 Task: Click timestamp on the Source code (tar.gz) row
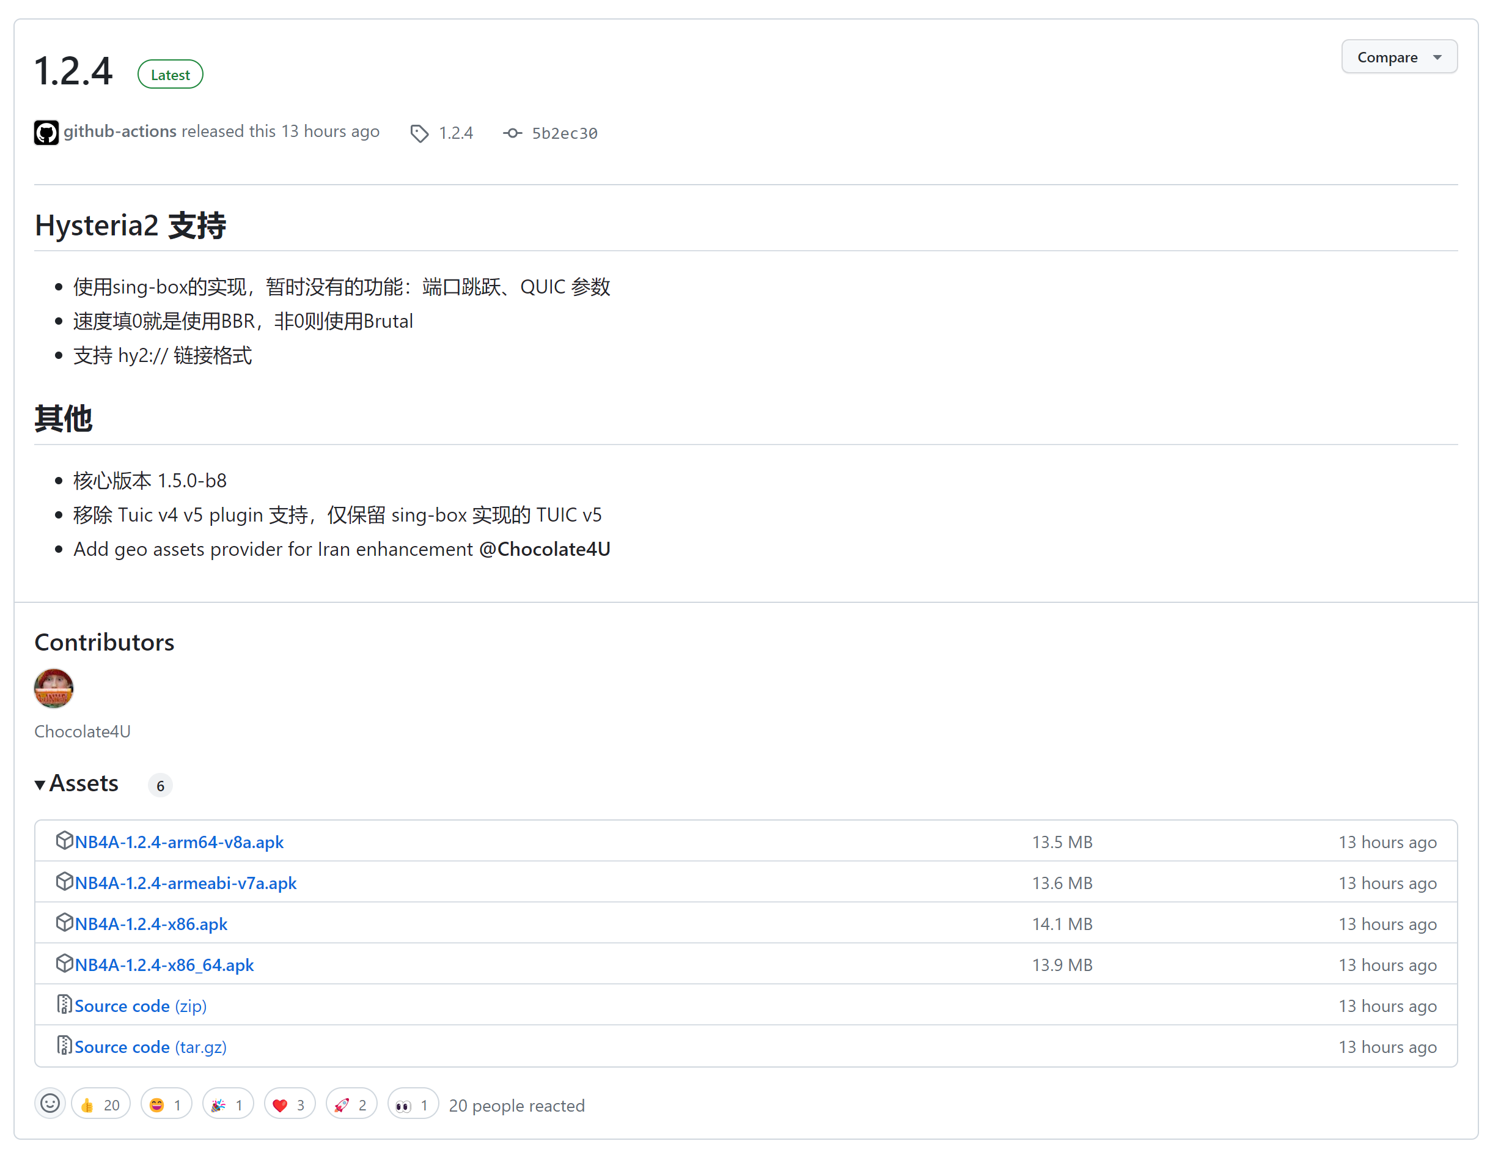point(1388,1047)
